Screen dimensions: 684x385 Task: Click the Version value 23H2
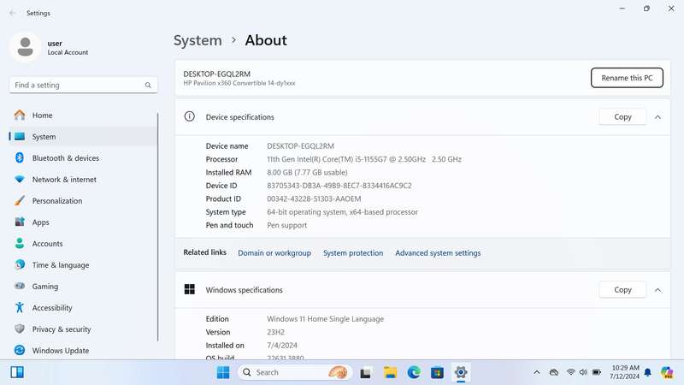(275, 332)
